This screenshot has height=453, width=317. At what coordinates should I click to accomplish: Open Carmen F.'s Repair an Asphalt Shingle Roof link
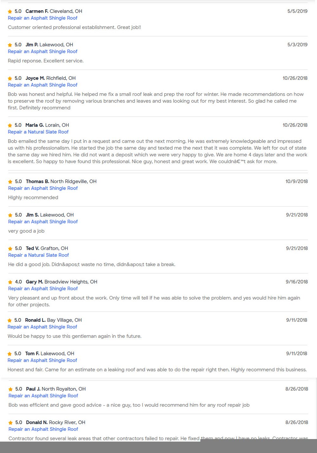(42, 18)
